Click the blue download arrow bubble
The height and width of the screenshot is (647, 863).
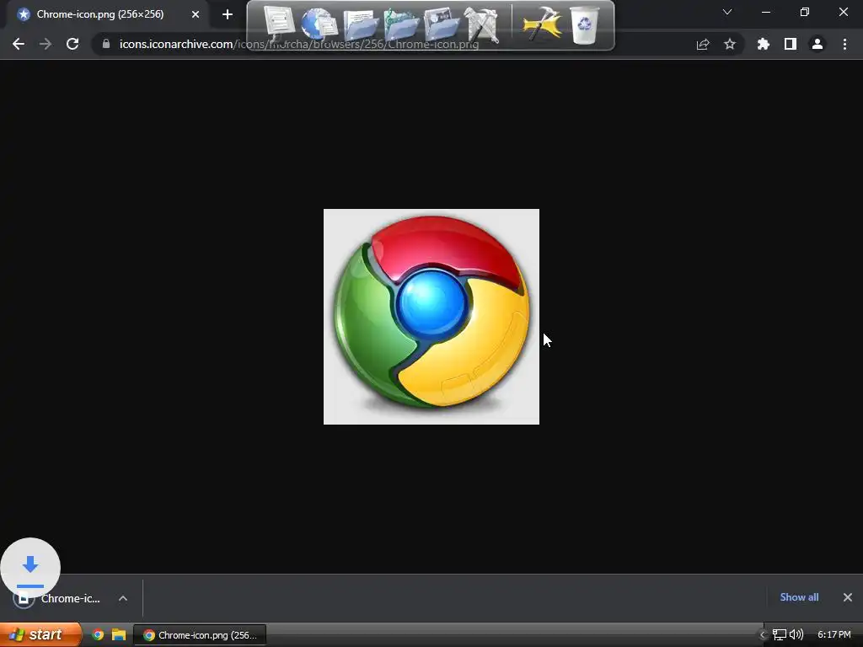coord(30,567)
